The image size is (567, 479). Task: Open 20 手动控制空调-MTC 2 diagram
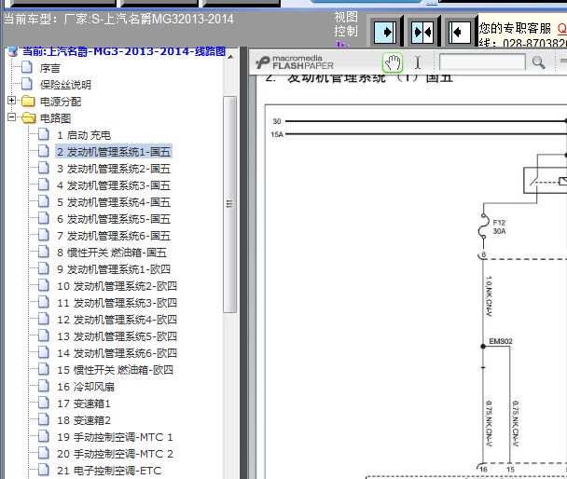(115, 454)
